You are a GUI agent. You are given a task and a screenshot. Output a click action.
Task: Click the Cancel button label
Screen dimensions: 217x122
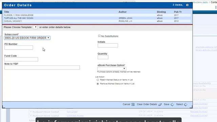pos(126,104)
